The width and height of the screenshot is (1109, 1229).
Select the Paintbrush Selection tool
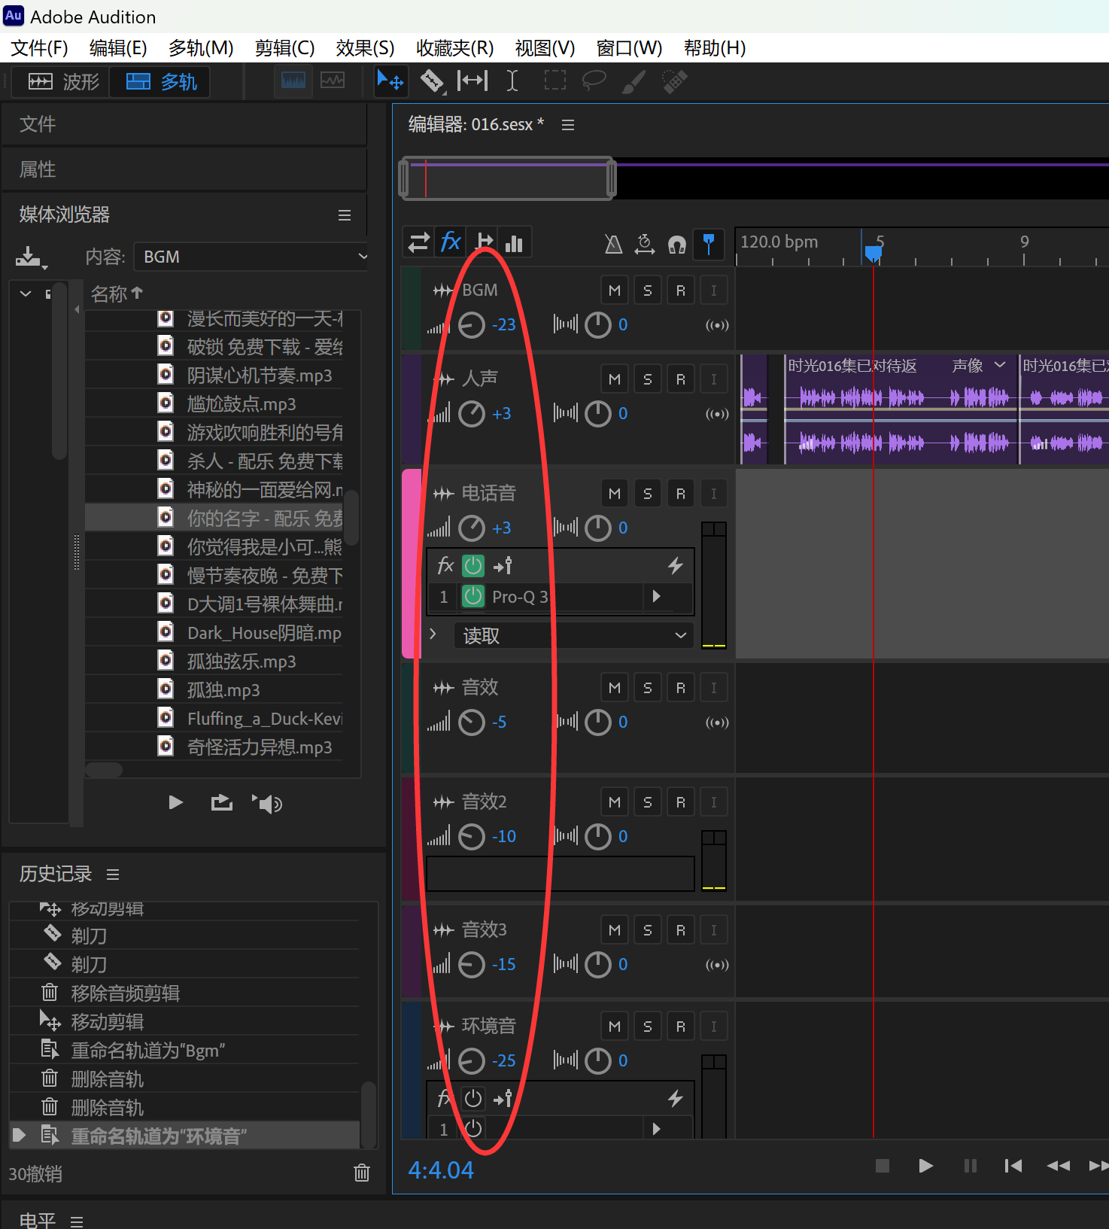pos(633,81)
